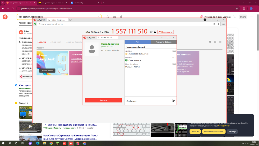259x146 pixels.
Task: Select the Избранные tab in AnyDesk
Action: coord(55,42)
